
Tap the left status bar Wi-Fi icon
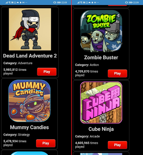pos(9,2)
